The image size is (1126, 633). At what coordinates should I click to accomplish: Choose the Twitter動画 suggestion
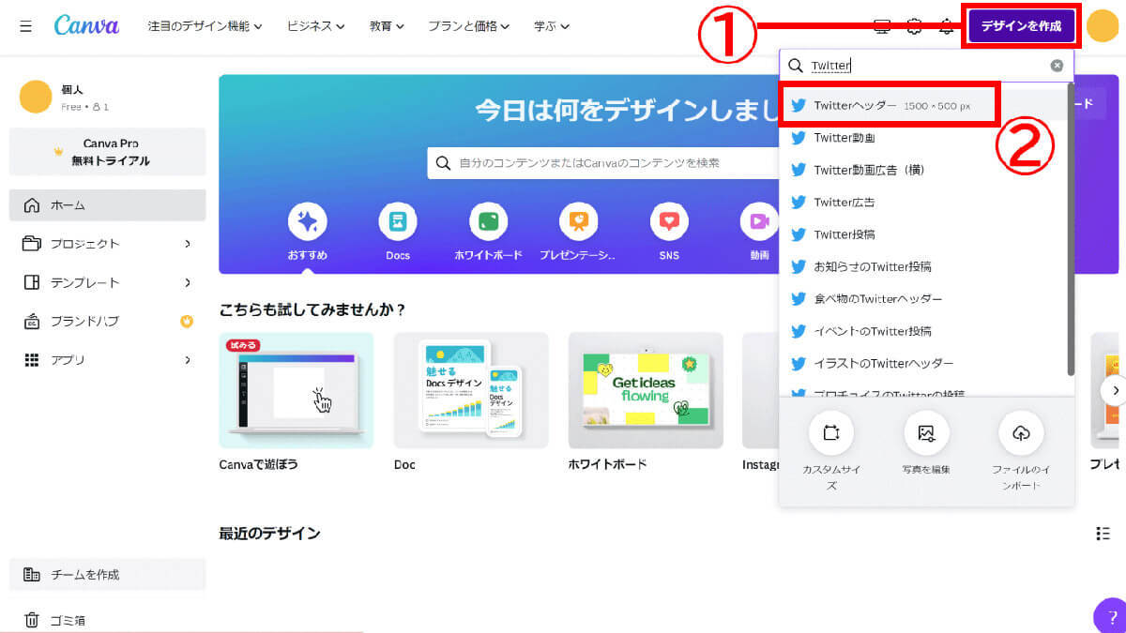[x=925, y=138]
